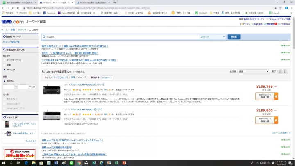
Task: Open 表示順 sort order dropdown
Action: (x=253, y=72)
